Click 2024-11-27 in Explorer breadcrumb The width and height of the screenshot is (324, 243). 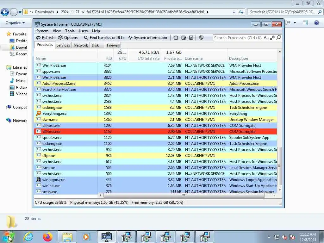pyautogui.click(x=70, y=12)
